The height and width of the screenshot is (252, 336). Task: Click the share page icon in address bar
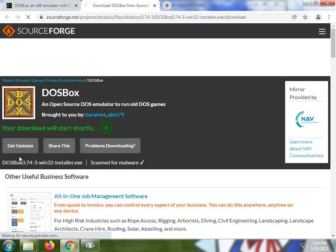coord(294,17)
